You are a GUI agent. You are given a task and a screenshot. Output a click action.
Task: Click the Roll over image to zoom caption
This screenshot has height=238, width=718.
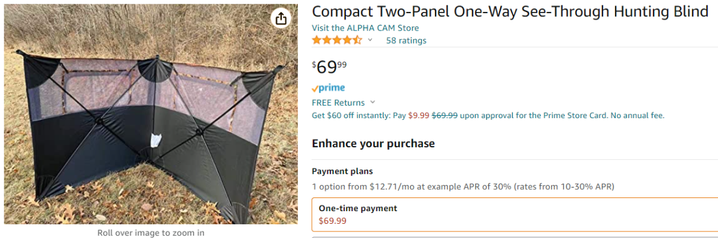click(151, 233)
